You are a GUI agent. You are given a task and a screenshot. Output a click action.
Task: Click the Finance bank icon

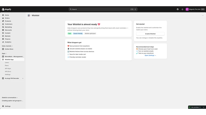pos(3,39)
